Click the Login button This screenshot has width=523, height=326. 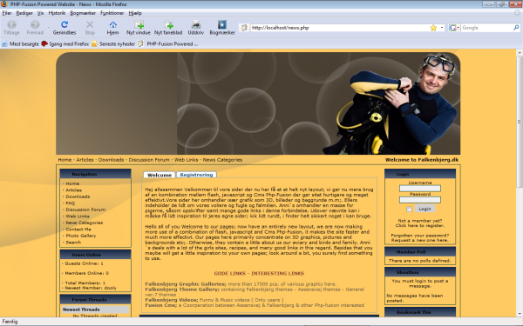click(x=425, y=209)
